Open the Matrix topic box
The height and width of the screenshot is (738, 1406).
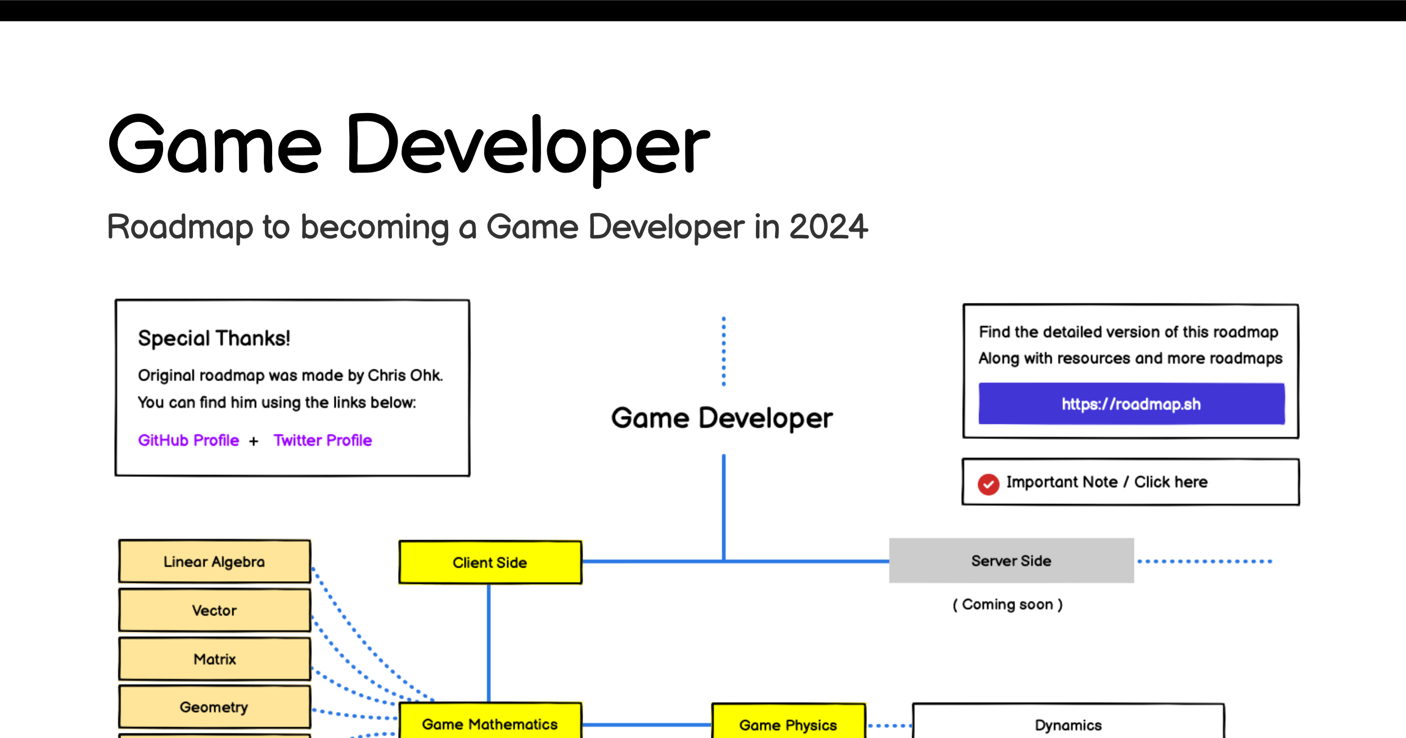pyautogui.click(x=214, y=659)
